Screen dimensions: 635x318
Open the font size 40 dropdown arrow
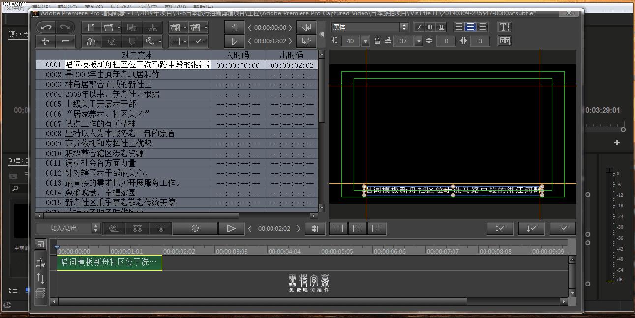click(x=365, y=41)
